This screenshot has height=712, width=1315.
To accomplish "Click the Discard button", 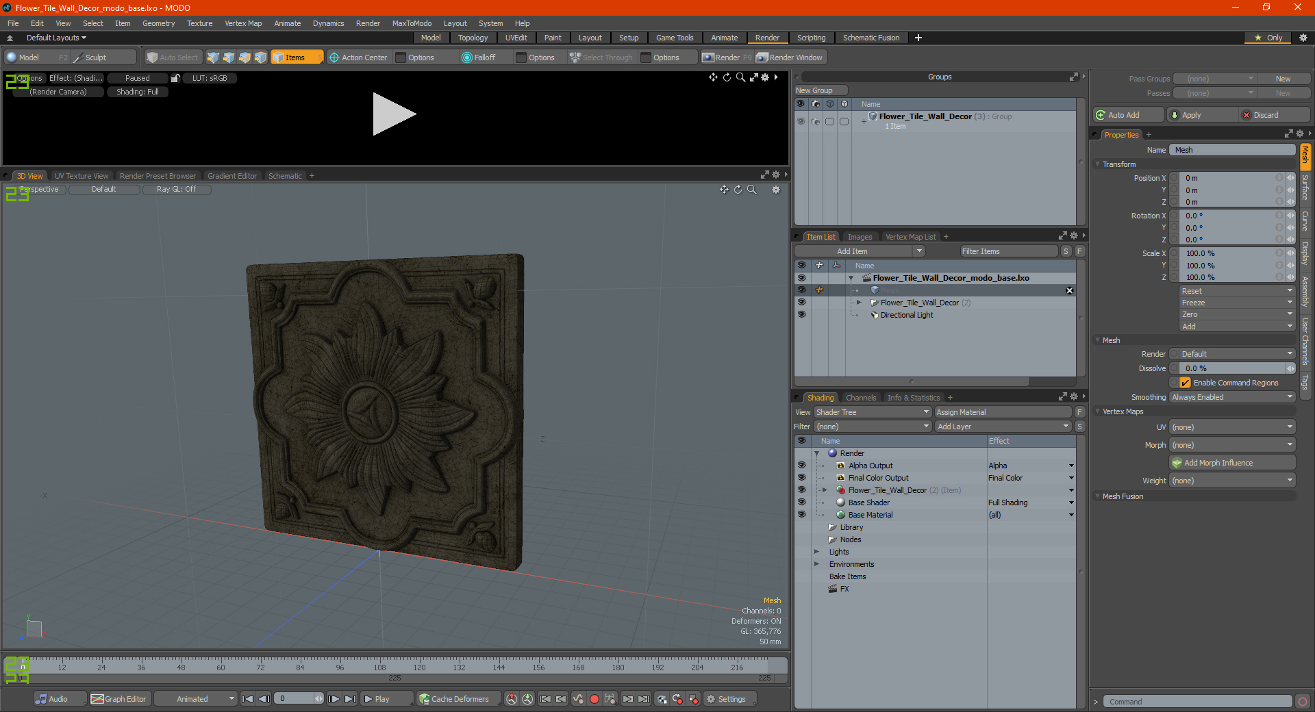I will point(1275,115).
